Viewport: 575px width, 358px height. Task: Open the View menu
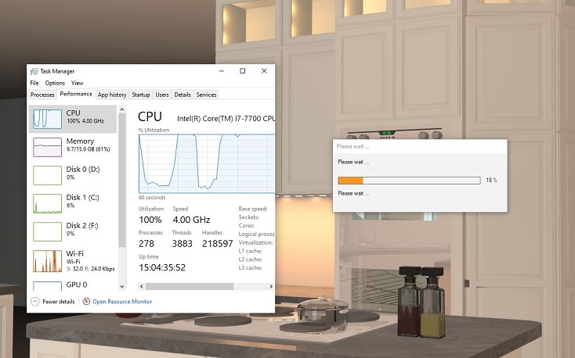point(77,83)
